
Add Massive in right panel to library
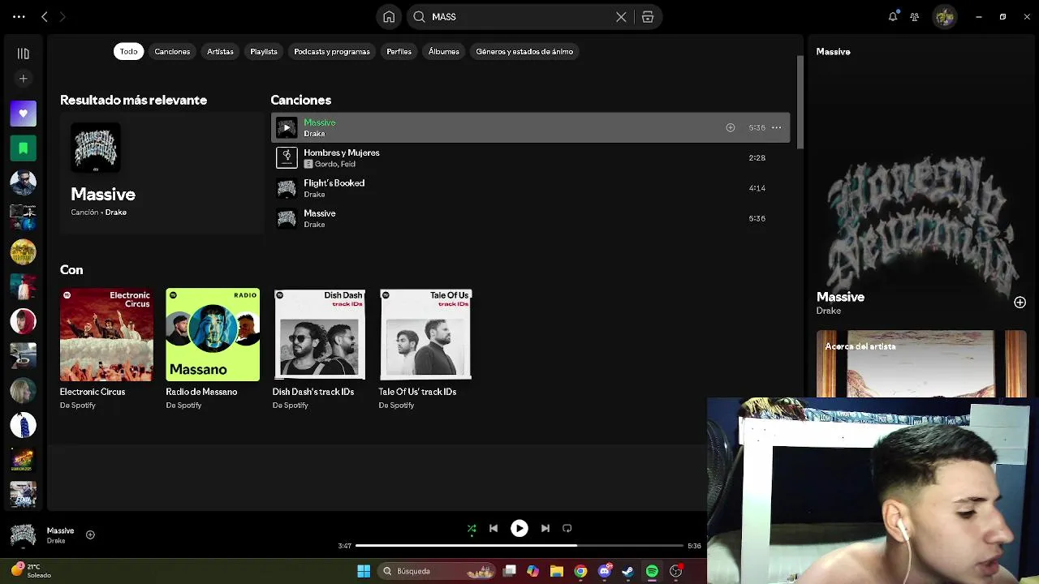point(1020,303)
